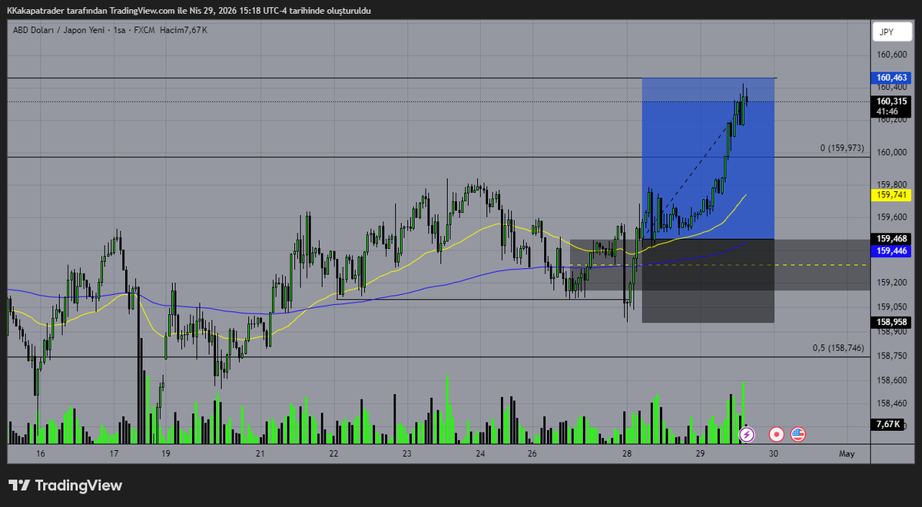922x507 pixels.
Task: Click the May label on time axis
Action: (847, 454)
